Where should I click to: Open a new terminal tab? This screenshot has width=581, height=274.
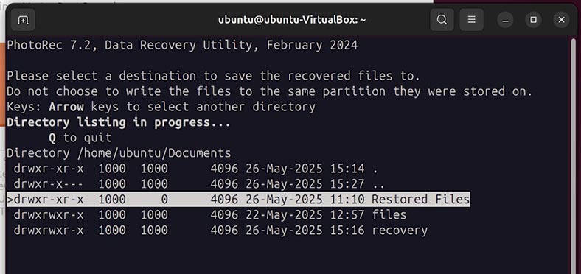(x=23, y=20)
